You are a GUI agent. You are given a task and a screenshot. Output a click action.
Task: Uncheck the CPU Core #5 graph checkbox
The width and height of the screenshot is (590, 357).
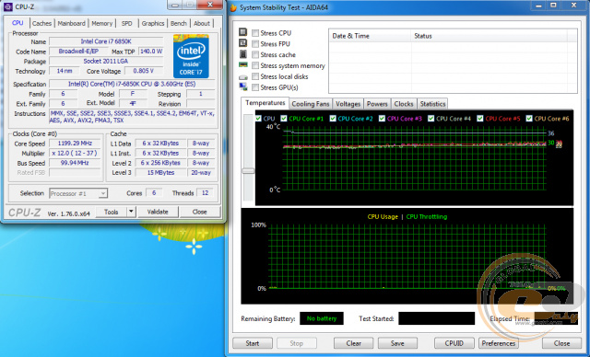click(479, 119)
